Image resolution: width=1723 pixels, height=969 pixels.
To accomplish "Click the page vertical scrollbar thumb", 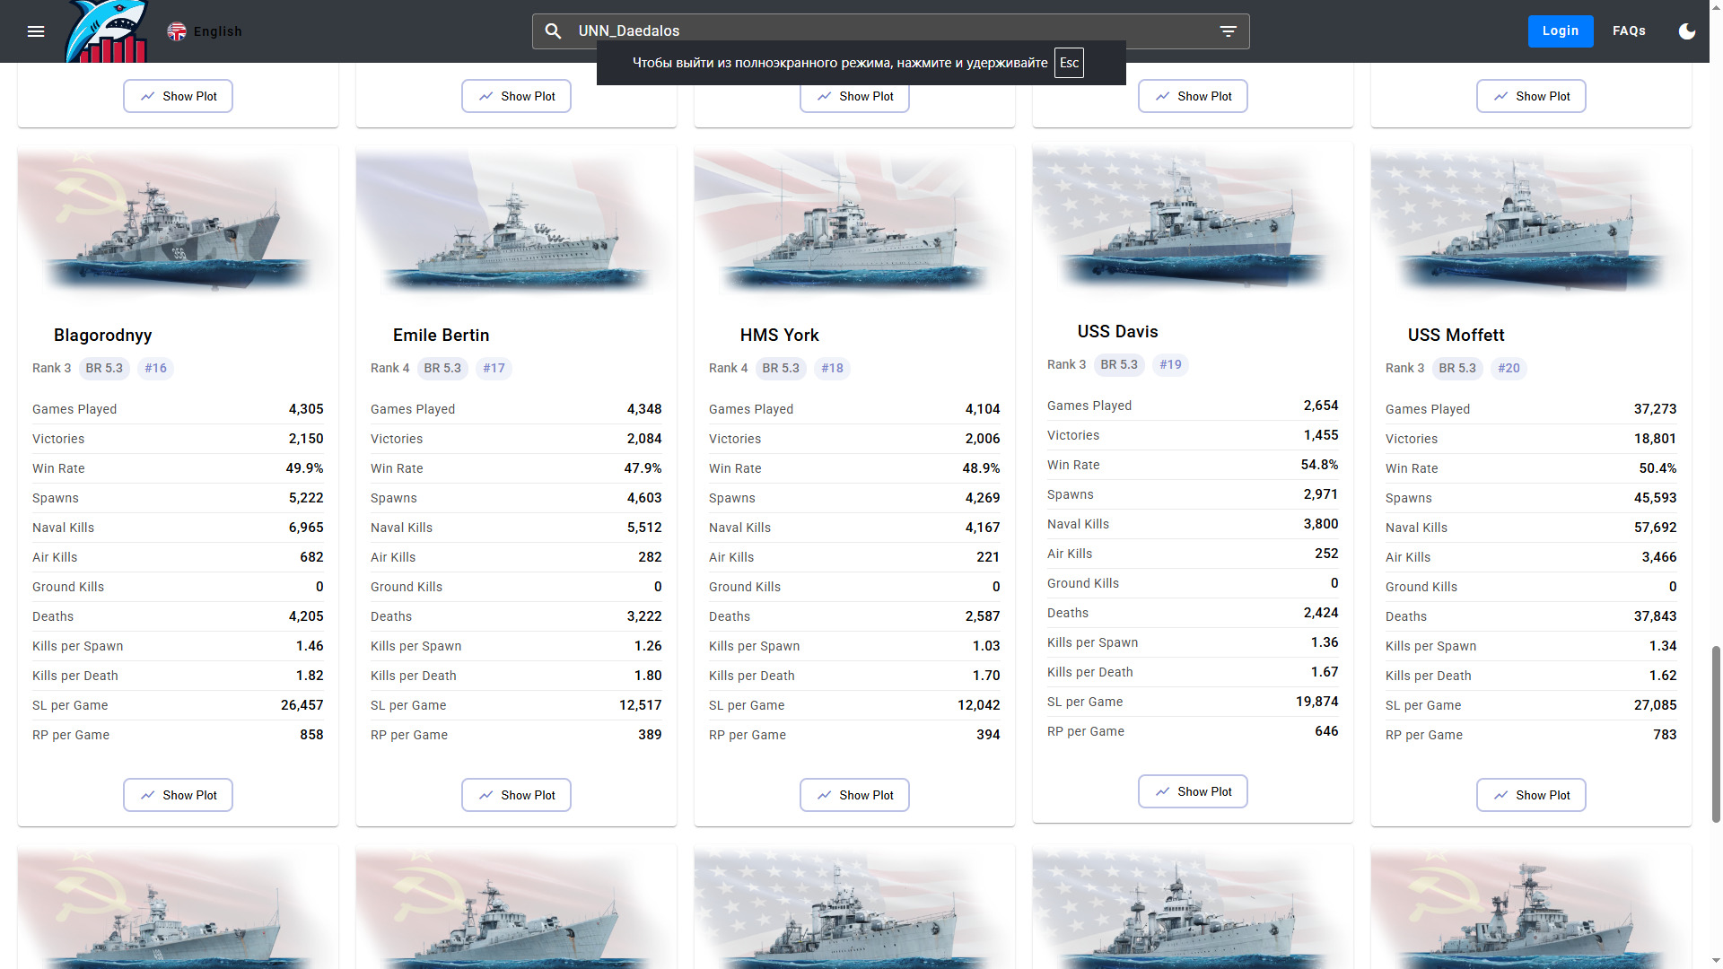I will pyautogui.click(x=1716, y=734).
